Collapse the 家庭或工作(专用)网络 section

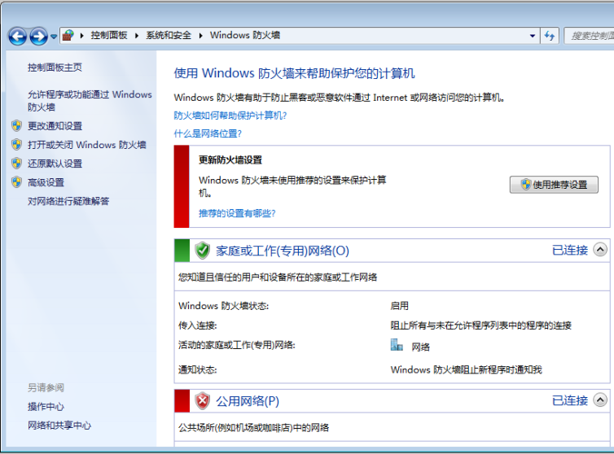click(x=600, y=250)
